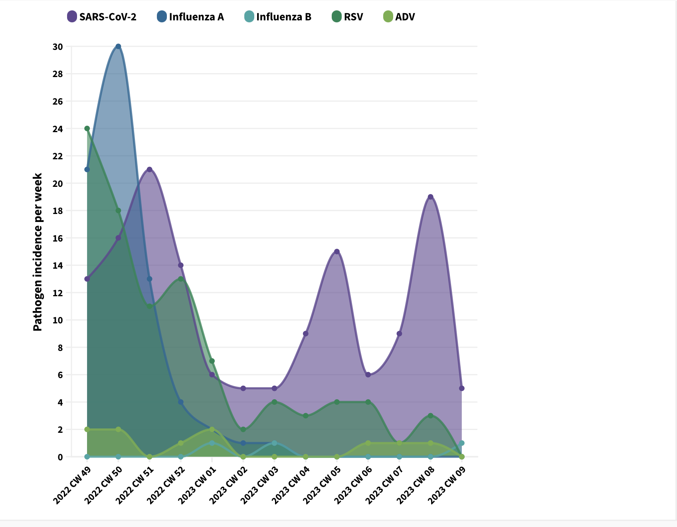Click the 'Pathogen incidence per week' axis title
Image resolution: width=677 pixels, height=527 pixels.
(38, 252)
